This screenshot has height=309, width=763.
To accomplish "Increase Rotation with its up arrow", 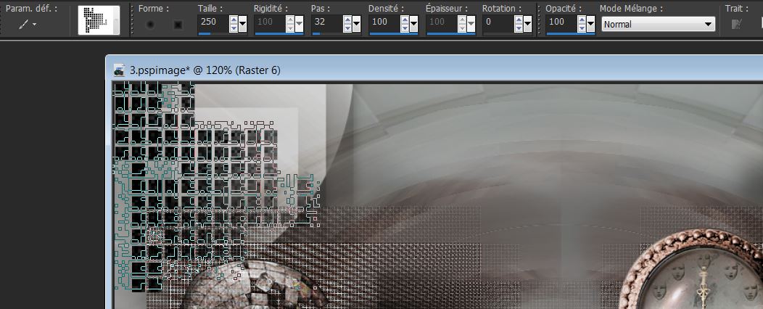I will coord(519,20).
